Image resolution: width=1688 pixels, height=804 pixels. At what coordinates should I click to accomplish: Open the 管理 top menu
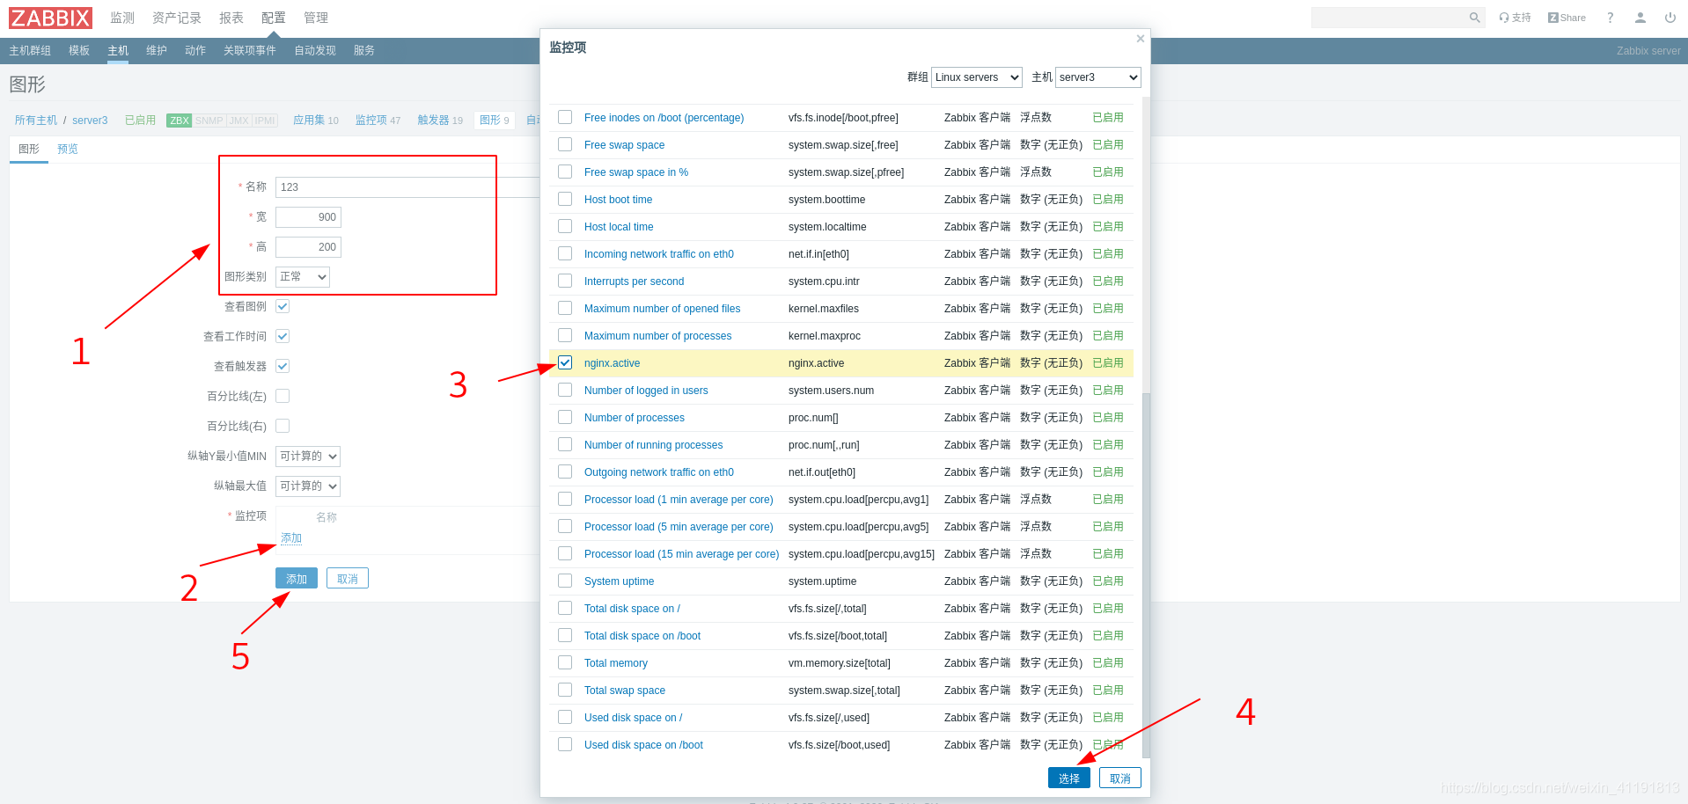click(x=316, y=18)
